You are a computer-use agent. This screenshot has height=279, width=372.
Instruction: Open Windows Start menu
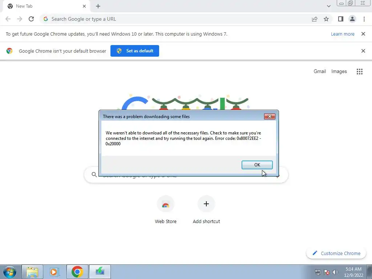pyautogui.click(x=9, y=272)
